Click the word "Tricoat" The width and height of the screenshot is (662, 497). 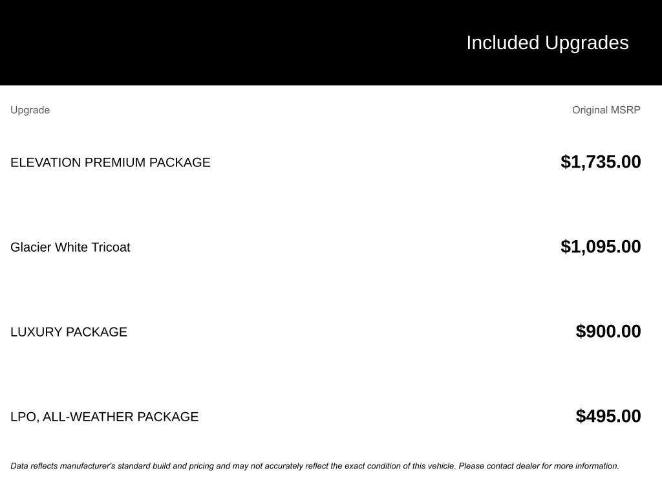(111, 247)
